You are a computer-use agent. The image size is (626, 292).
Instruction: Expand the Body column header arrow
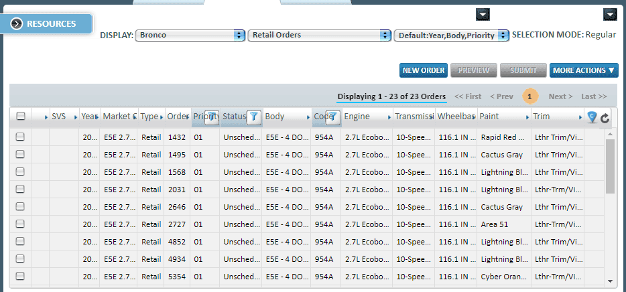click(x=308, y=117)
